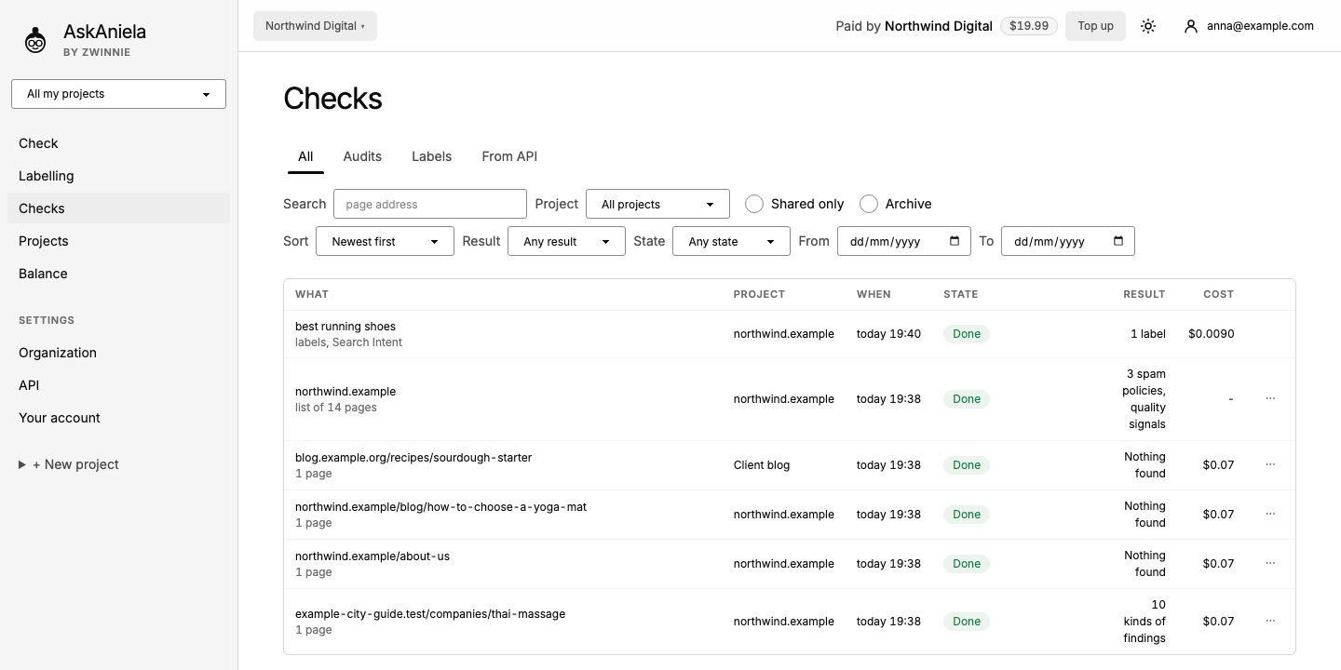The height and width of the screenshot is (670, 1341).
Task: Open more options for sourdough-starter row
Action: [1270, 464]
